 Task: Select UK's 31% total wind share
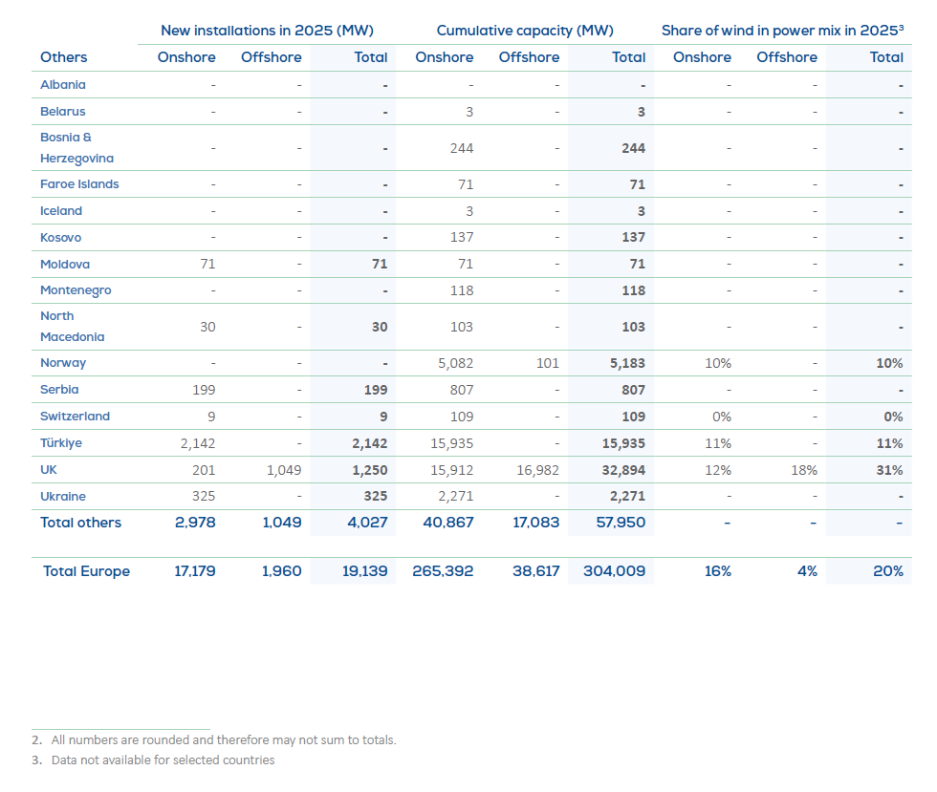888,470
